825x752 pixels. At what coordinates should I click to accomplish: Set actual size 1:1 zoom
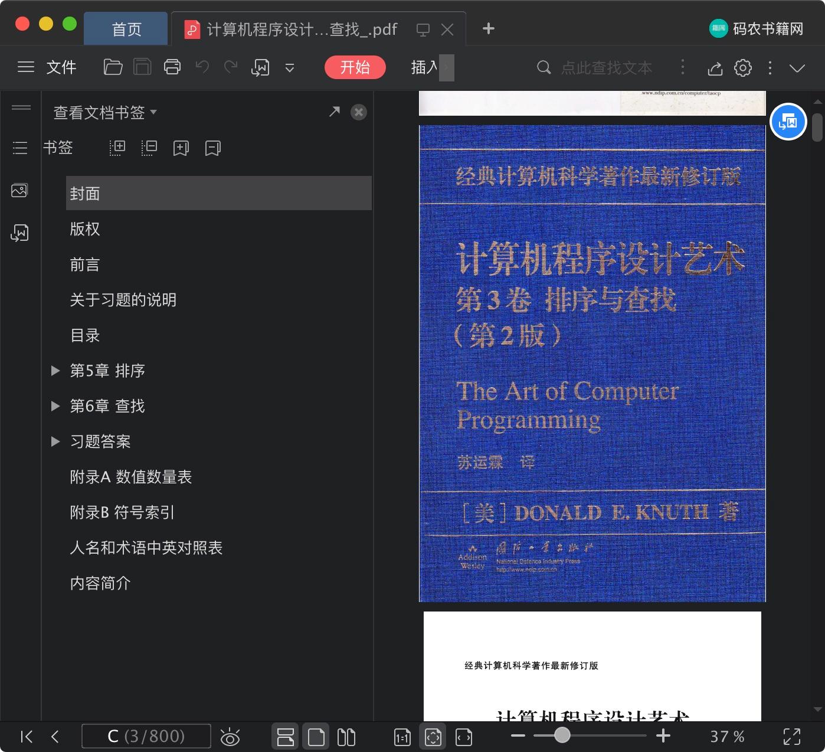point(402,737)
